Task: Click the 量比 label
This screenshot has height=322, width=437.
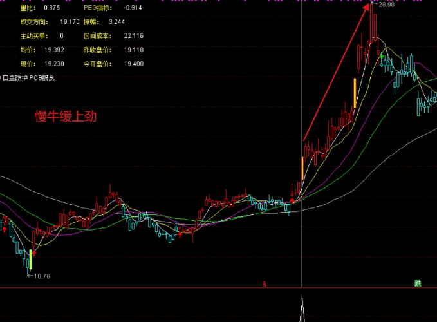Action: (28, 8)
